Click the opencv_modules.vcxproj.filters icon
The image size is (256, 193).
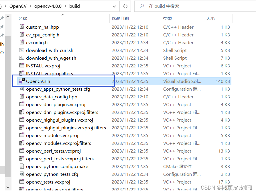coord(22,143)
